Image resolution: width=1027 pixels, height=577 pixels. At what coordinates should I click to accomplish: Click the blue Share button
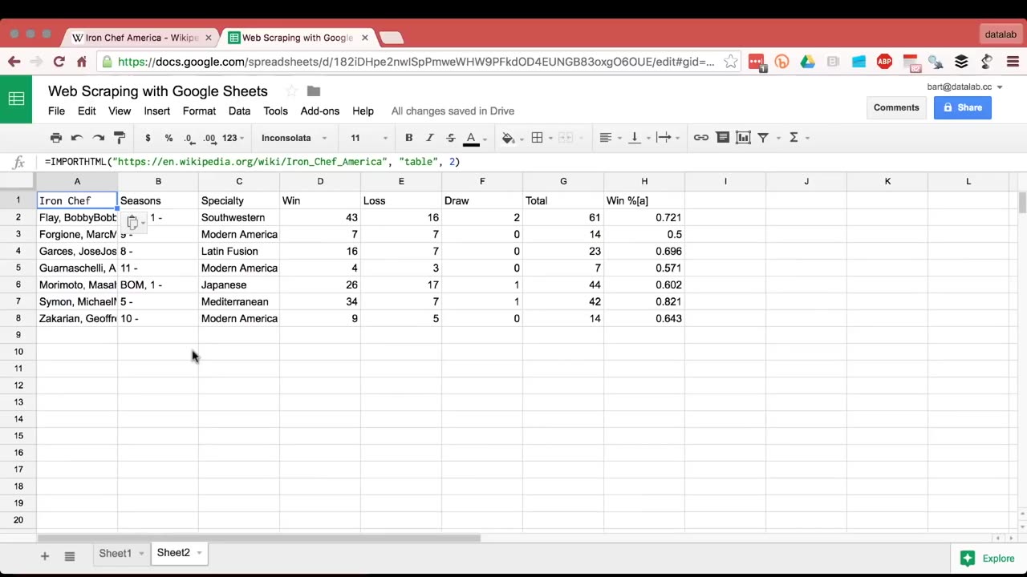pyautogui.click(x=962, y=107)
